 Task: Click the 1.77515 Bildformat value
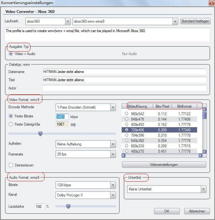point(184,146)
